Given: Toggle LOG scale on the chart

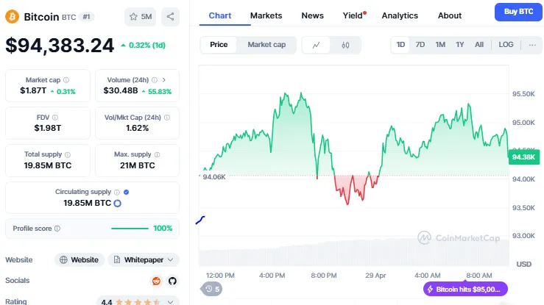Looking at the screenshot, I should point(506,45).
